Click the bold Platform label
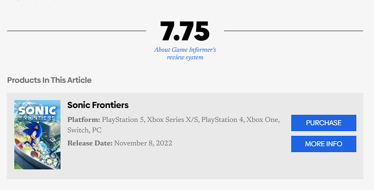Image resolution: width=374 pixels, height=190 pixels. click(84, 120)
